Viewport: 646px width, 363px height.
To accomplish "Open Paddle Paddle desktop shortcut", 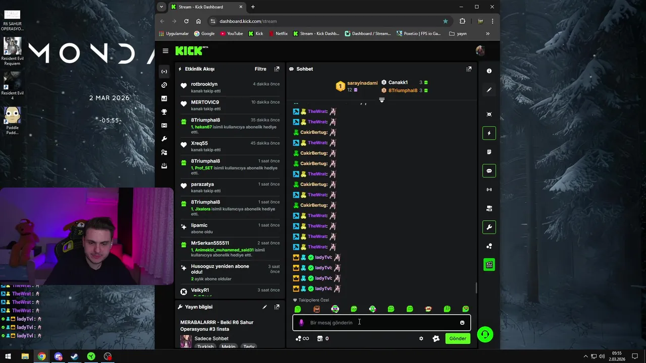I will pos(12,121).
